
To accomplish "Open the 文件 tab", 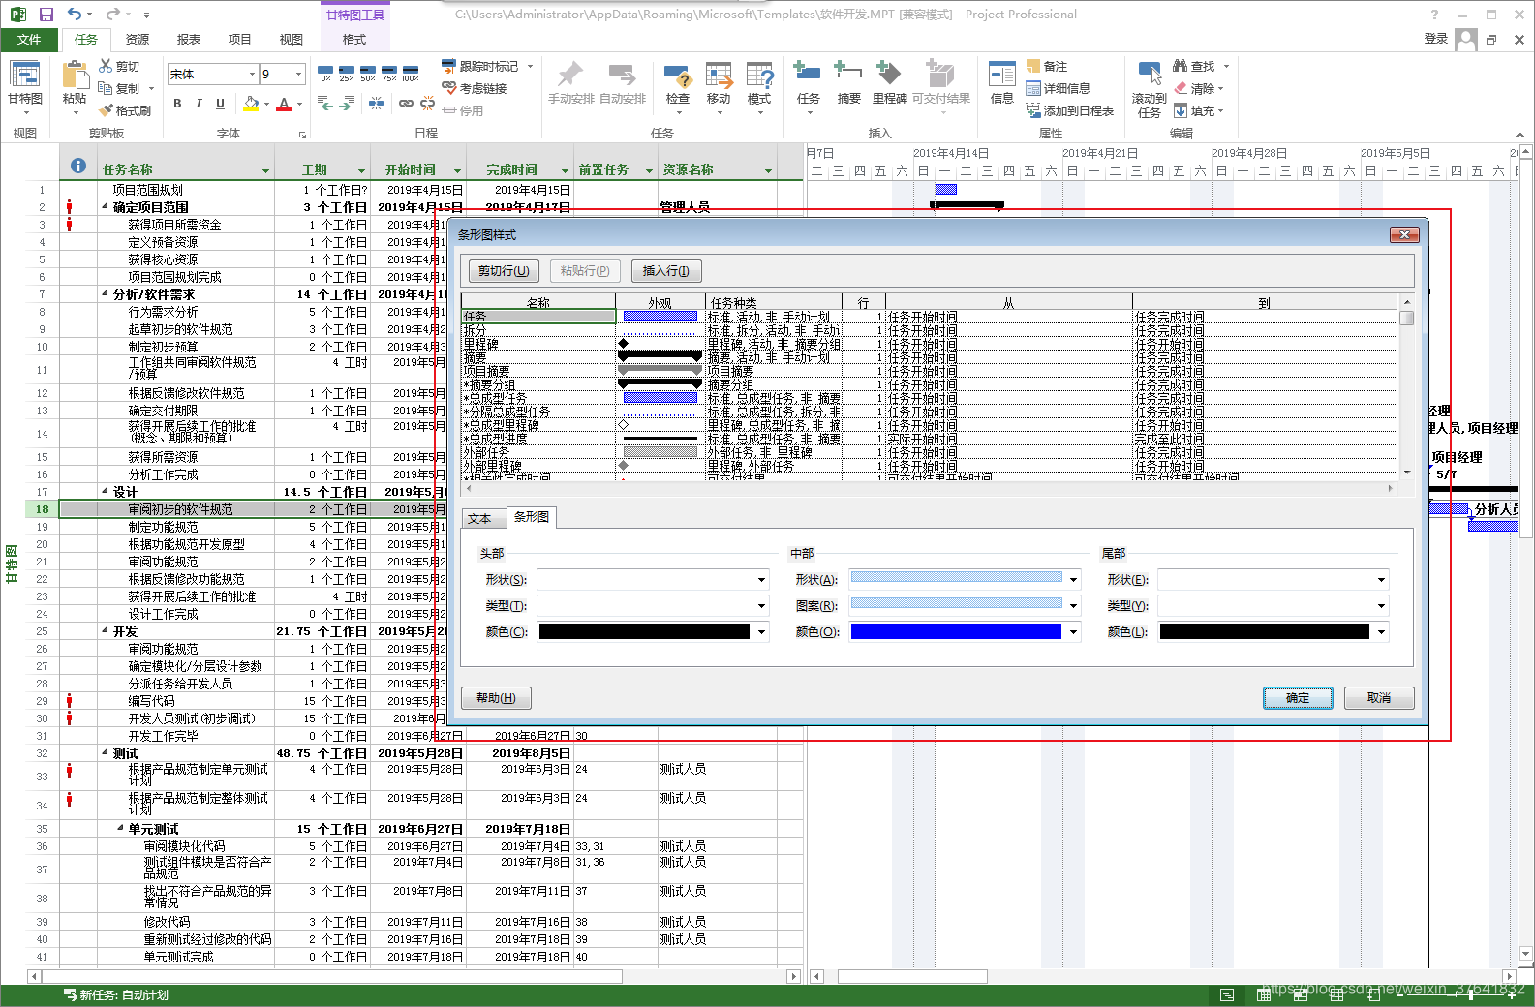I will tap(29, 39).
